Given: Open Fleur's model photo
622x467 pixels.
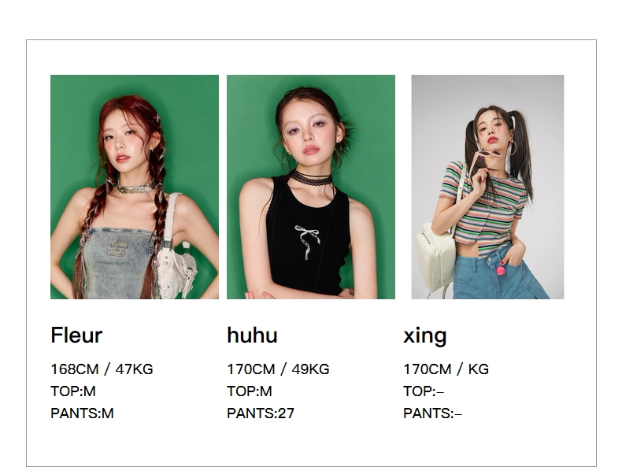Looking at the screenshot, I should 135,187.
